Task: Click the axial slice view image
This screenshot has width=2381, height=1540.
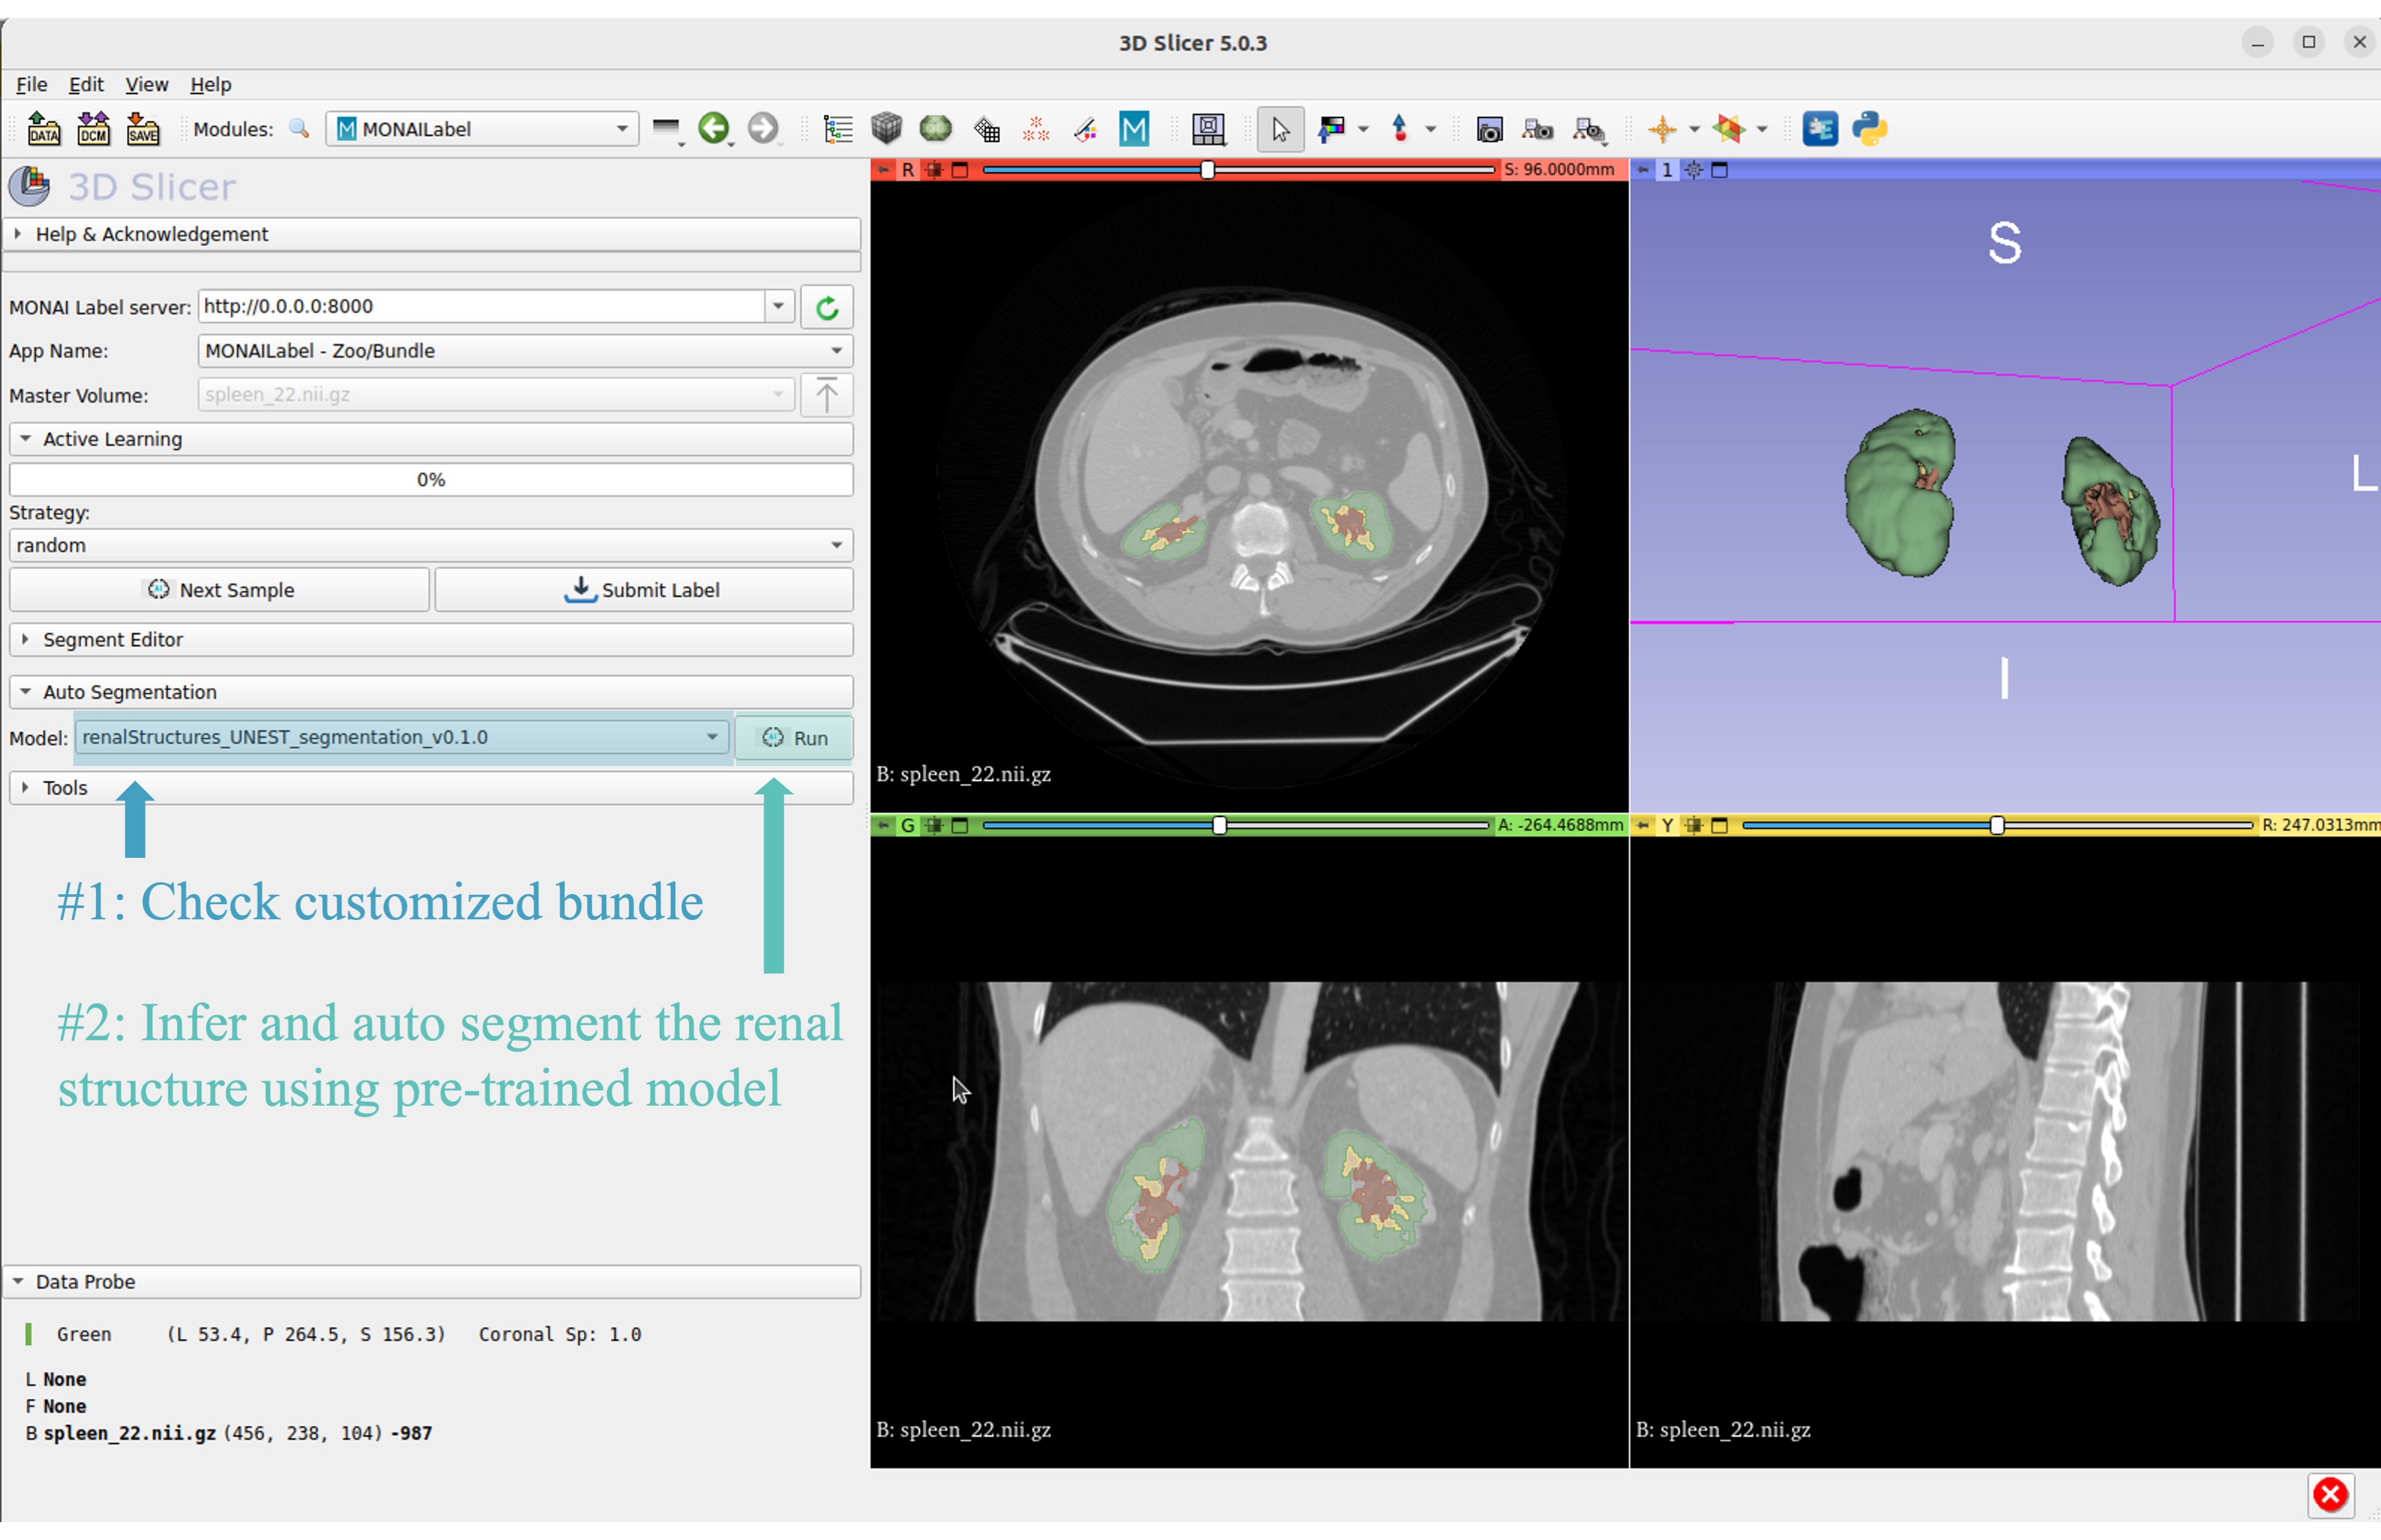Action: (x=1250, y=495)
